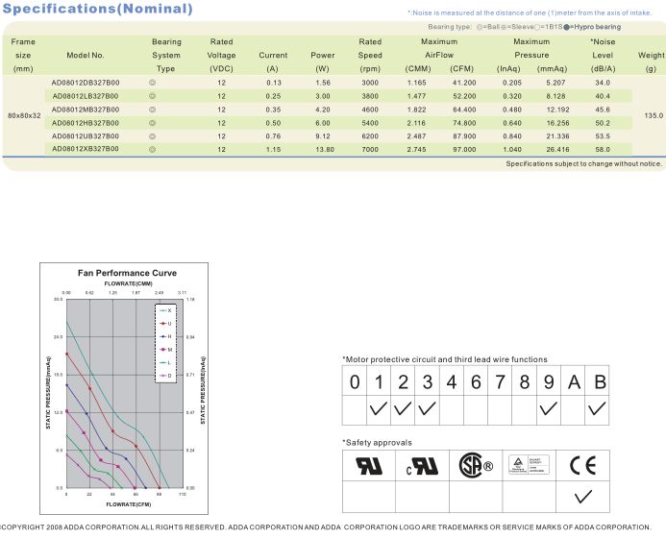Click the checkmark under function 1
Viewport: 666px width, 539px height.
378,408
